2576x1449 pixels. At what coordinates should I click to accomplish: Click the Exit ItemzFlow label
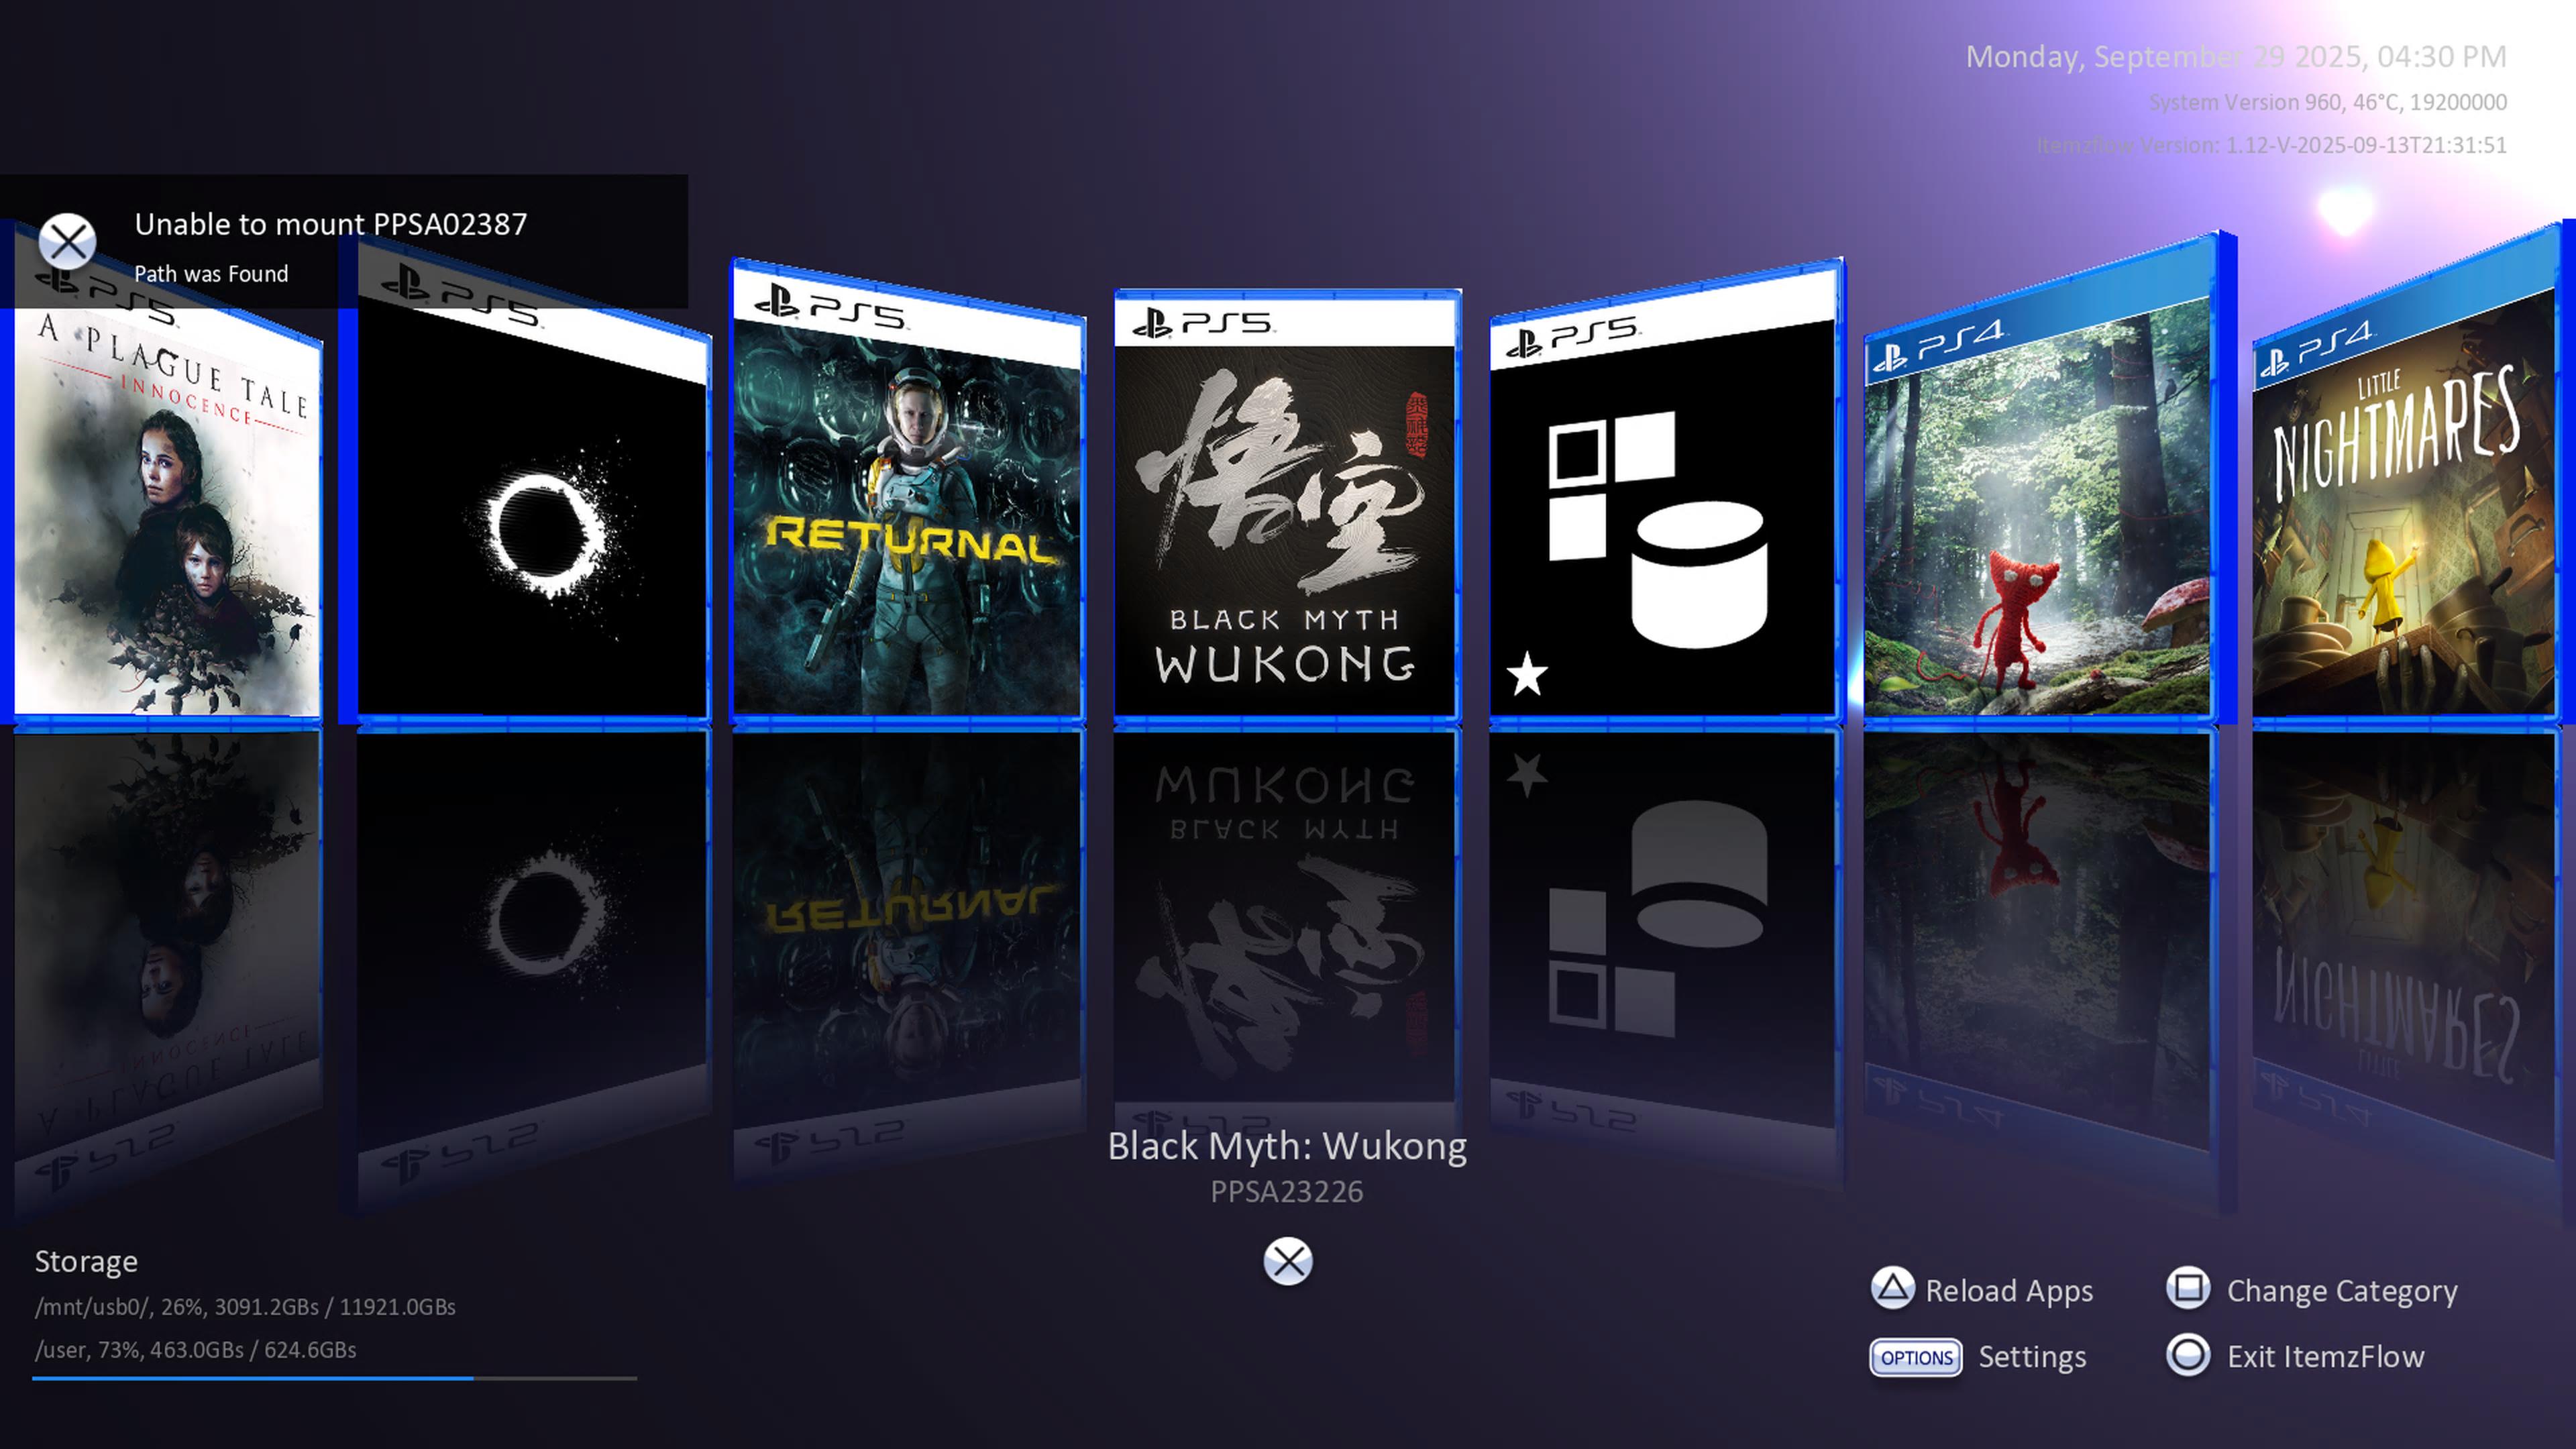(2325, 1357)
